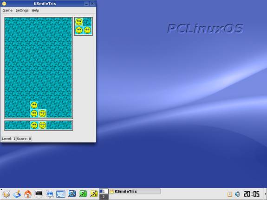267x200 pixels.
Task: Select virtual desktop 1 in pager
Action: click(x=104, y=191)
